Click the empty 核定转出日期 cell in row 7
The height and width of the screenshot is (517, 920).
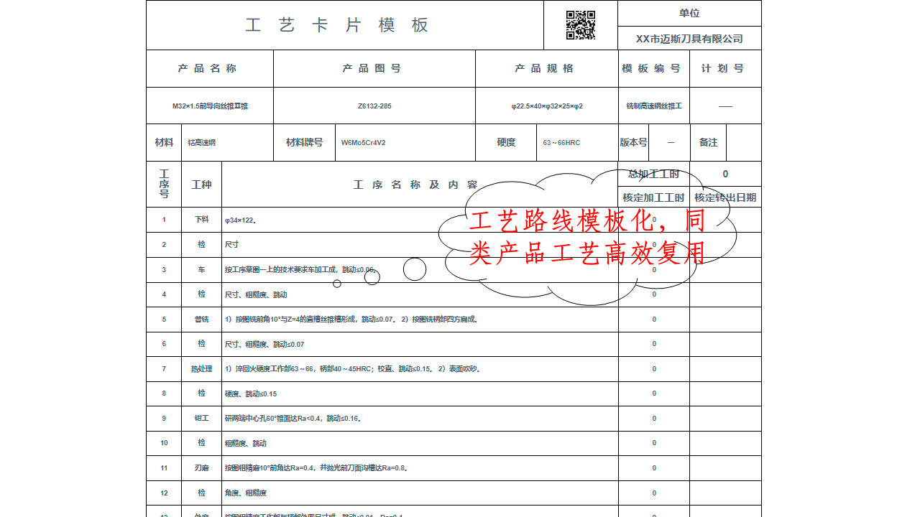click(x=725, y=369)
